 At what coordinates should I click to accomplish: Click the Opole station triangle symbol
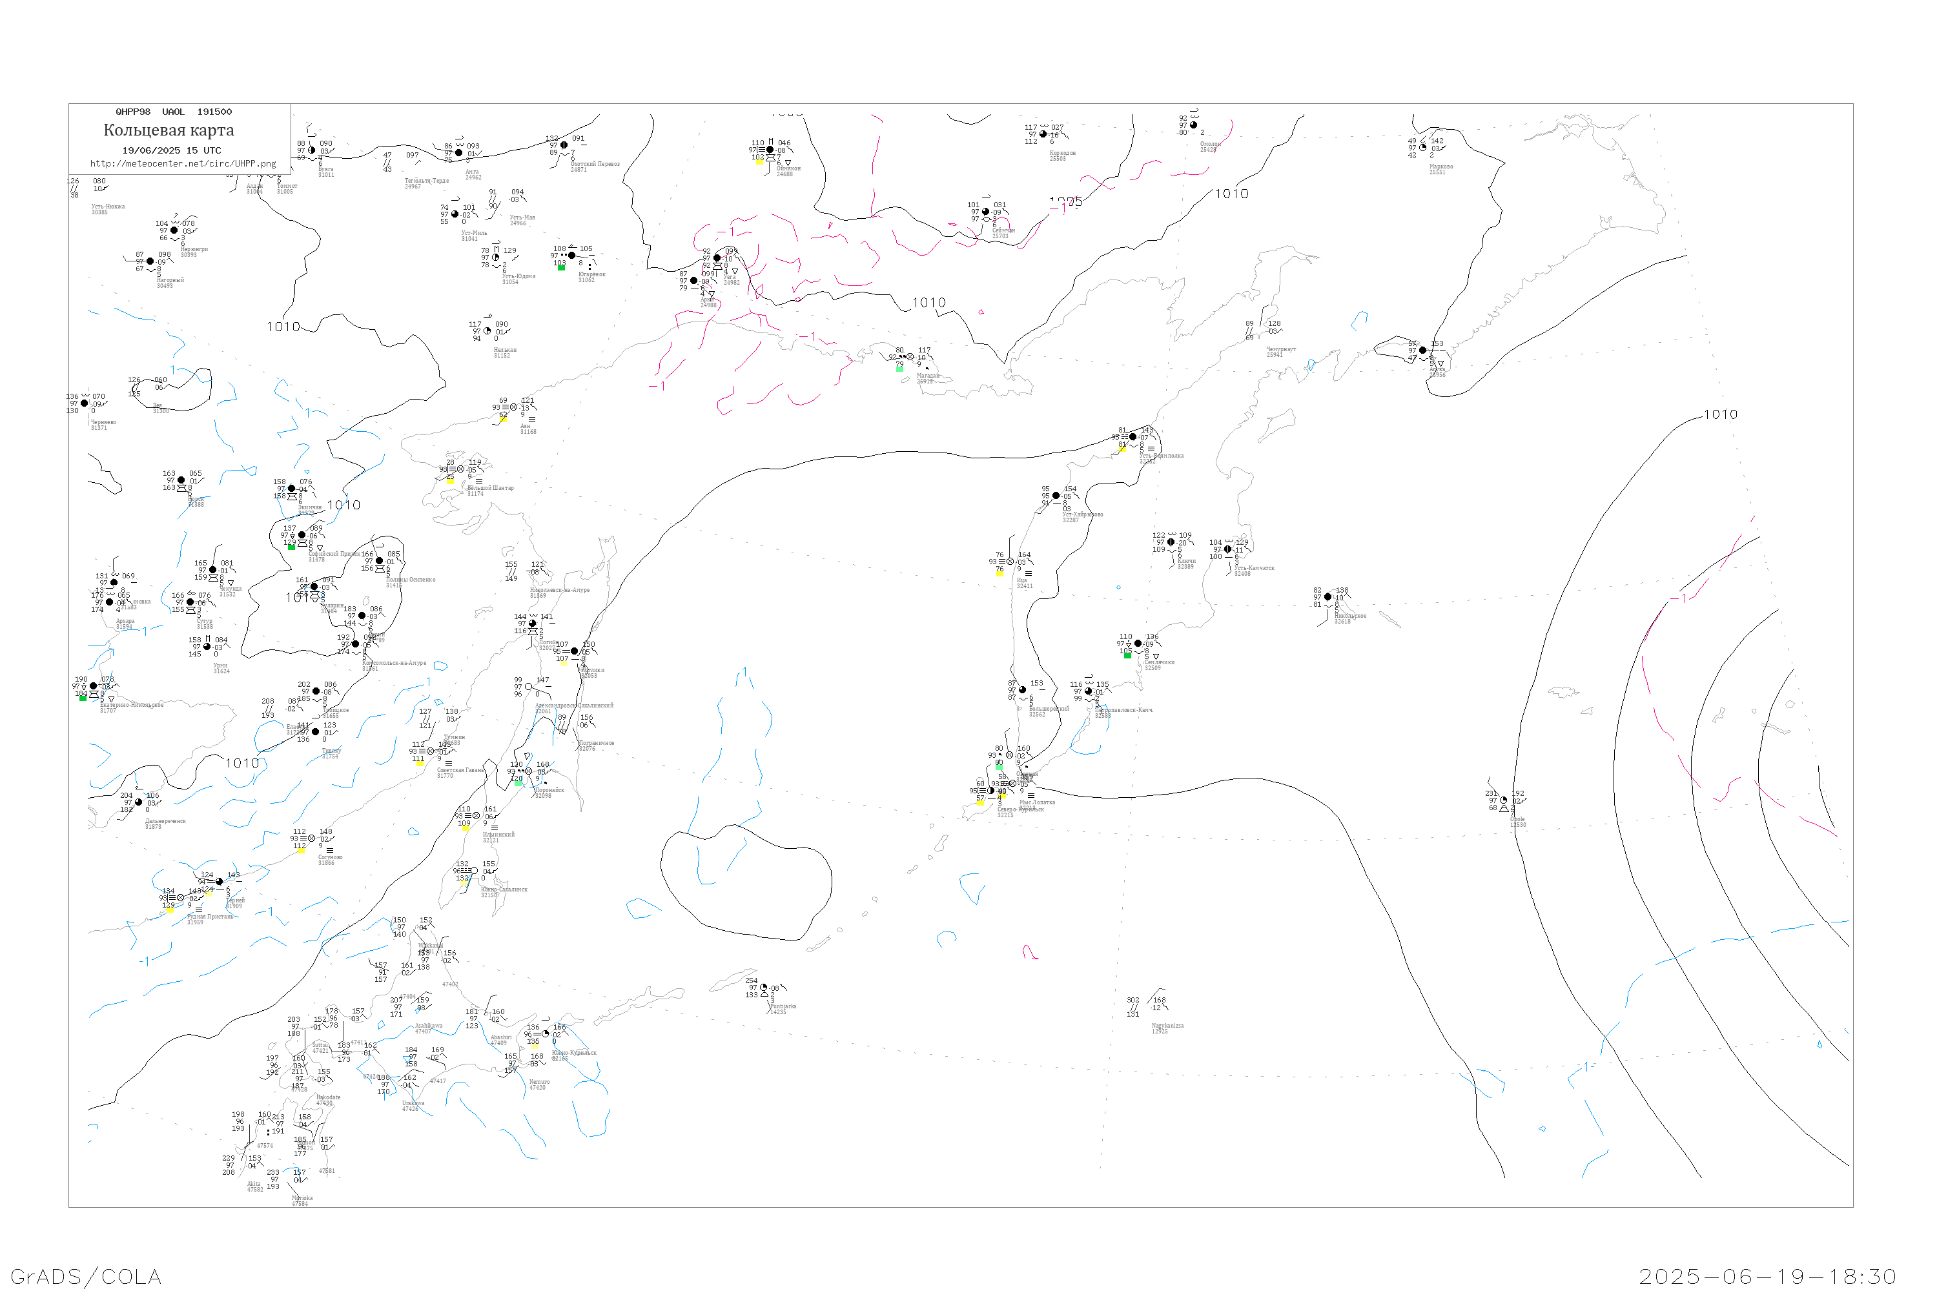click(1504, 809)
